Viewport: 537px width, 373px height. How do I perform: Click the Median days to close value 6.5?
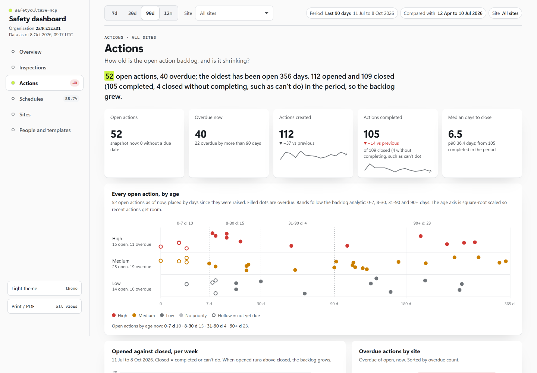pos(455,134)
